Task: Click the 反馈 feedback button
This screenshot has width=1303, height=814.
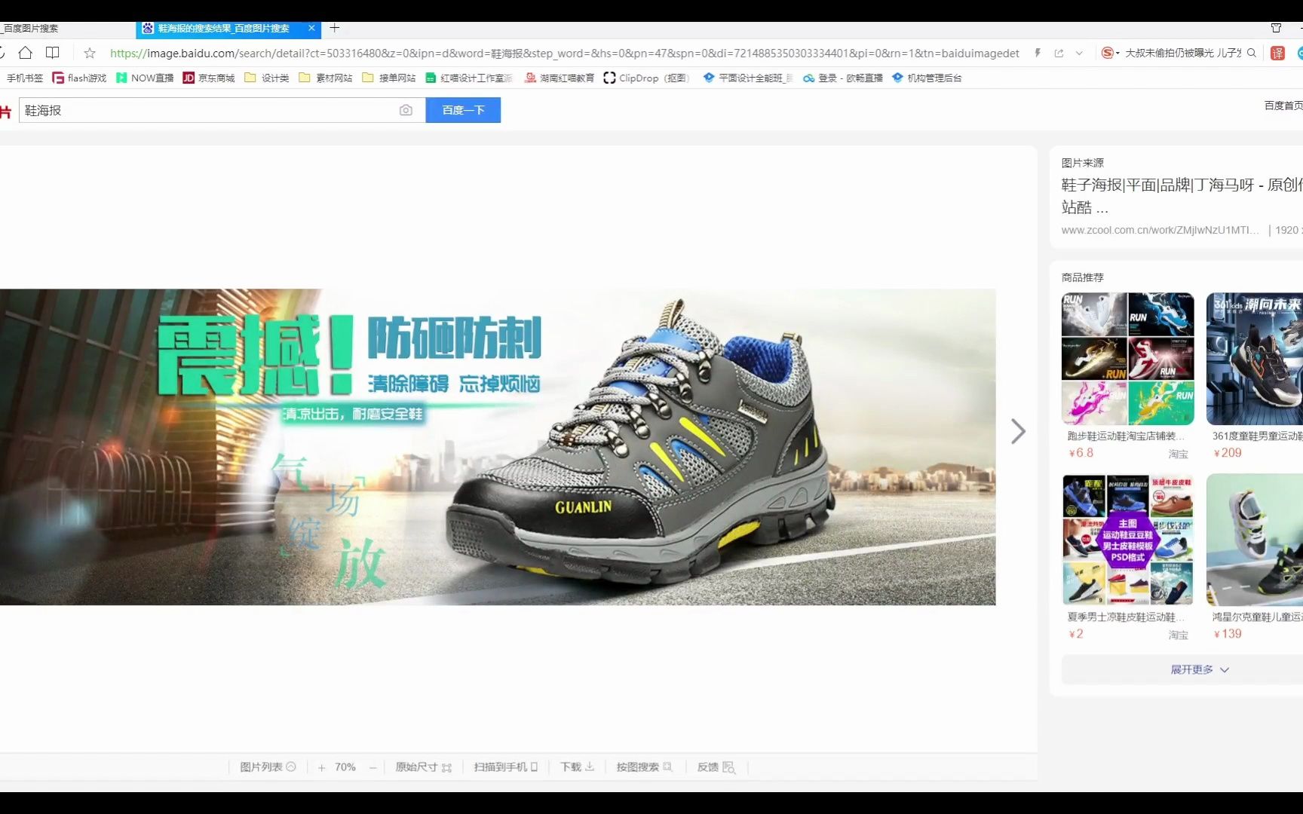Action: [x=716, y=767]
